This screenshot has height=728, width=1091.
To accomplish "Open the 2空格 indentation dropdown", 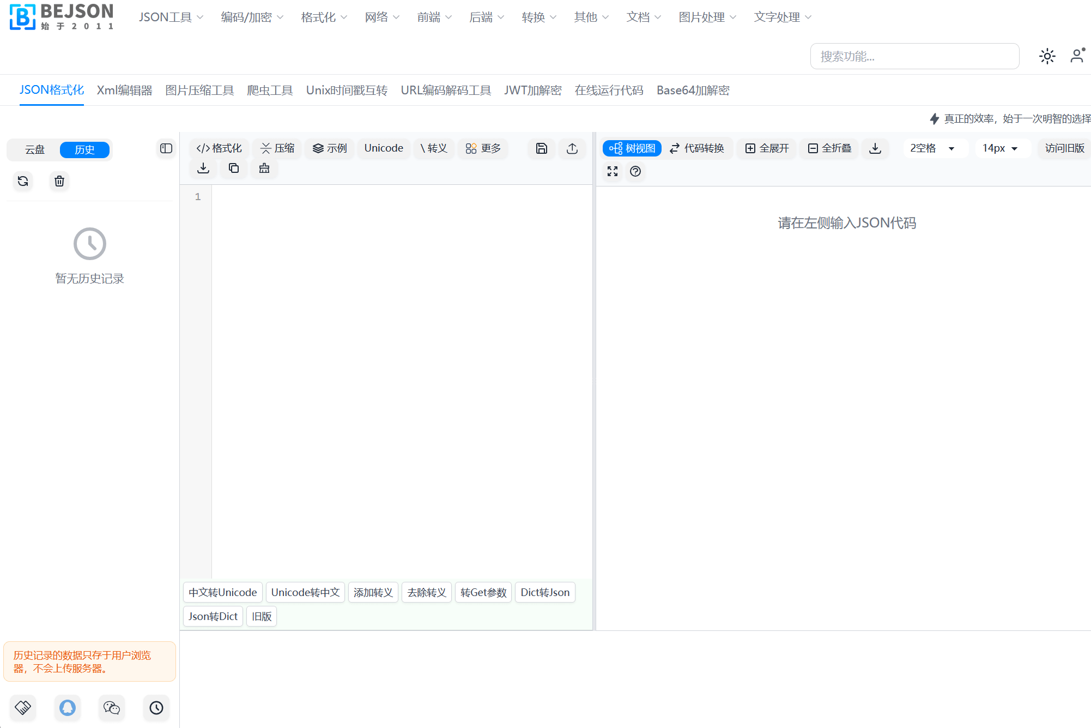I will 934,148.
